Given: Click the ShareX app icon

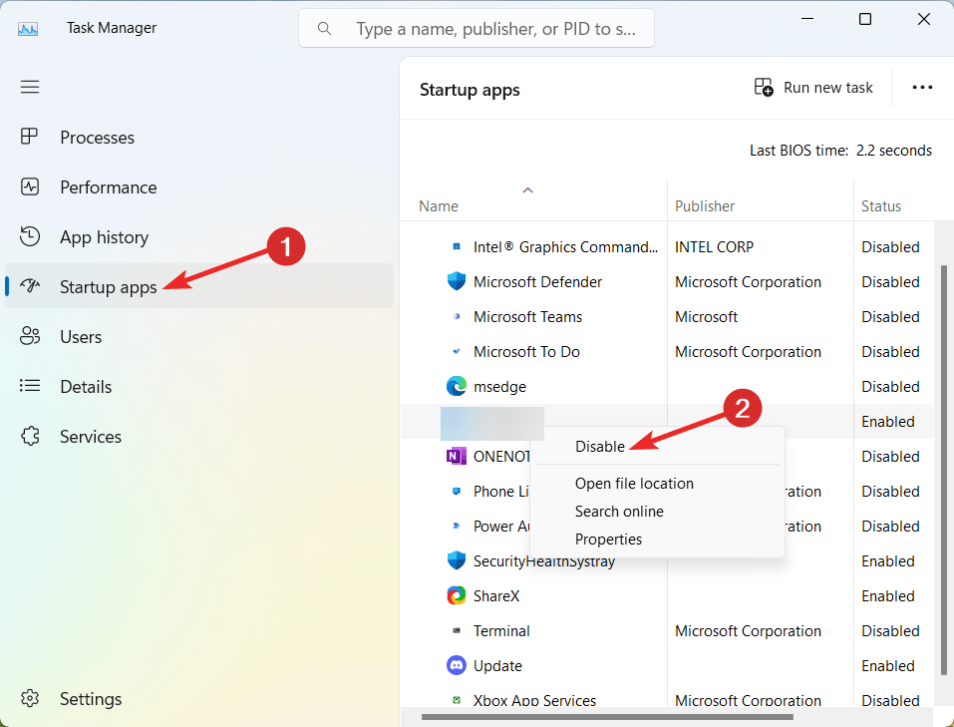Looking at the screenshot, I should [x=457, y=595].
